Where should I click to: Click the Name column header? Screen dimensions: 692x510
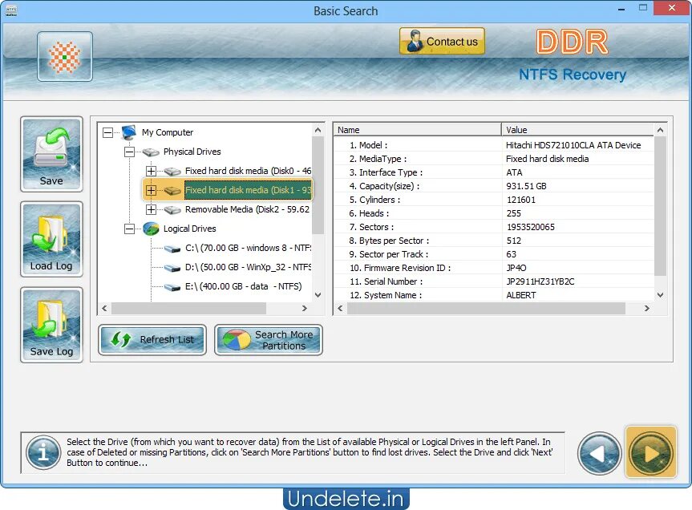418,130
